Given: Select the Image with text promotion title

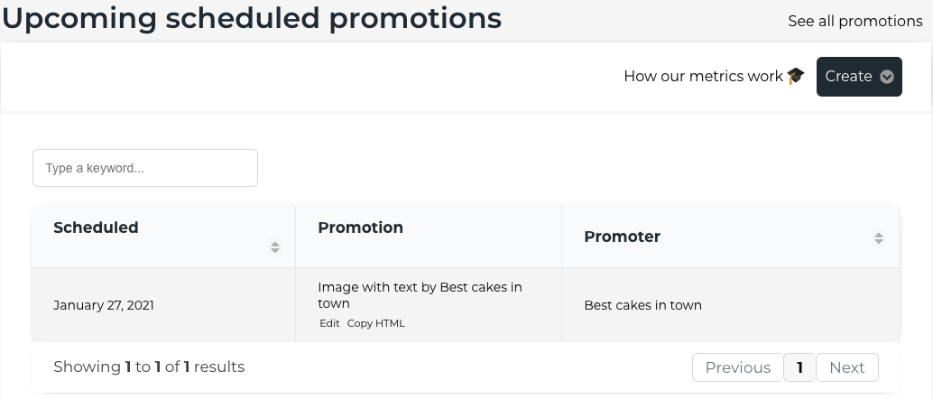Looking at the screenshot, I should click(x=420, y=295).
